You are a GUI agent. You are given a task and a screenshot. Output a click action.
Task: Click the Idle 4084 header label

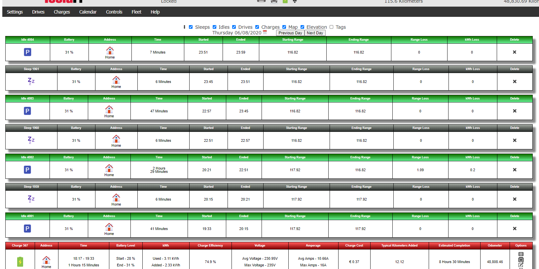pos(28,40)
